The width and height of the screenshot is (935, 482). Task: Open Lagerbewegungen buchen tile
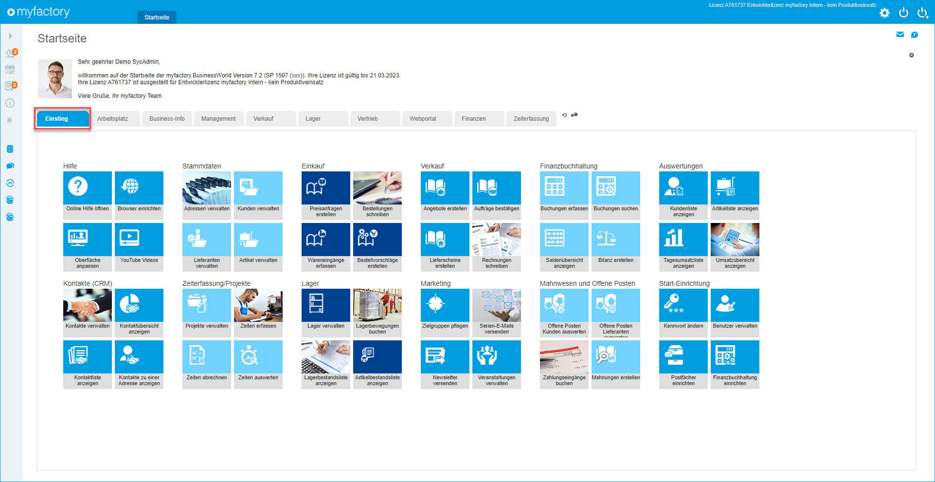pyautogui.click(x=378, y=313)
